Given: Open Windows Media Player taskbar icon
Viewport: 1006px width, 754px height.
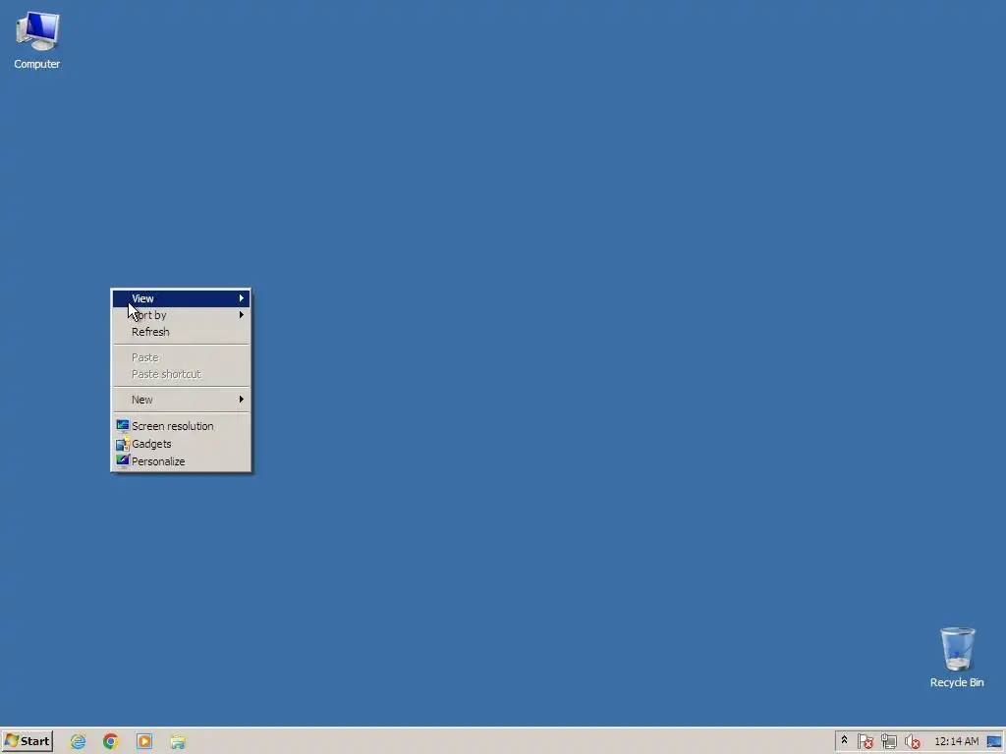Looking at the screenshot, I should coord(144,742).
